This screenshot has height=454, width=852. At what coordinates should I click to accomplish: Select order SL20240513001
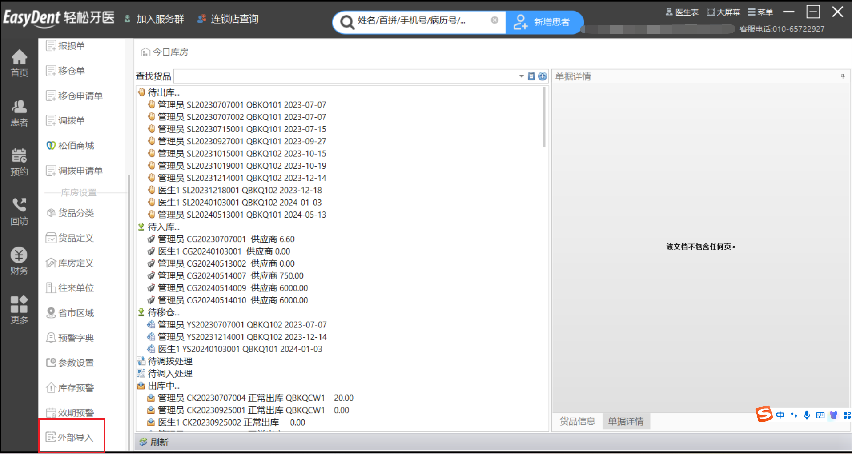[x=237, y=215]
